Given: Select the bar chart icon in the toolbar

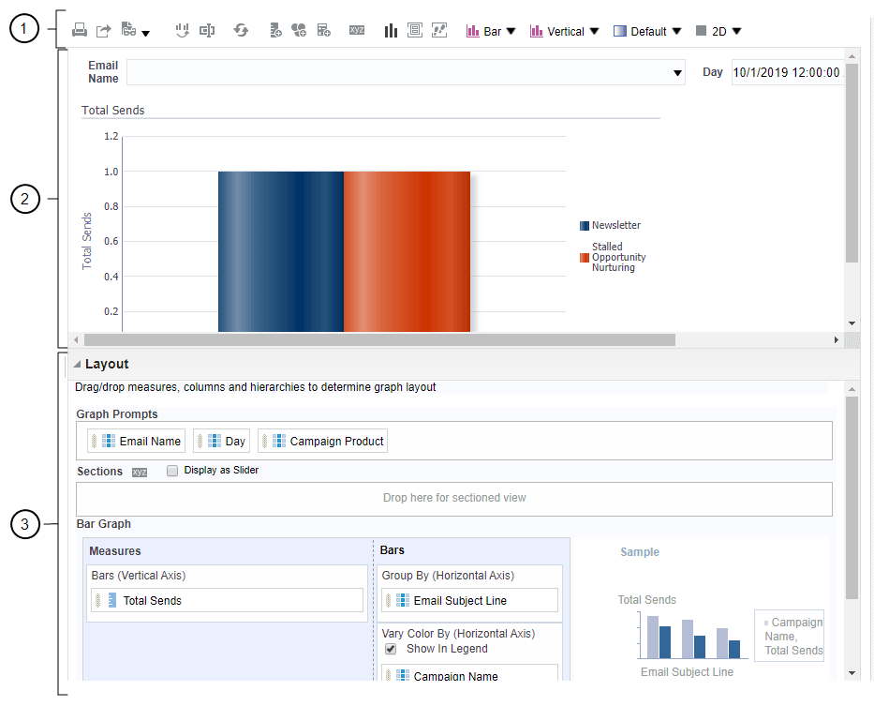Looking at the screenshot, I should [391, 30].
